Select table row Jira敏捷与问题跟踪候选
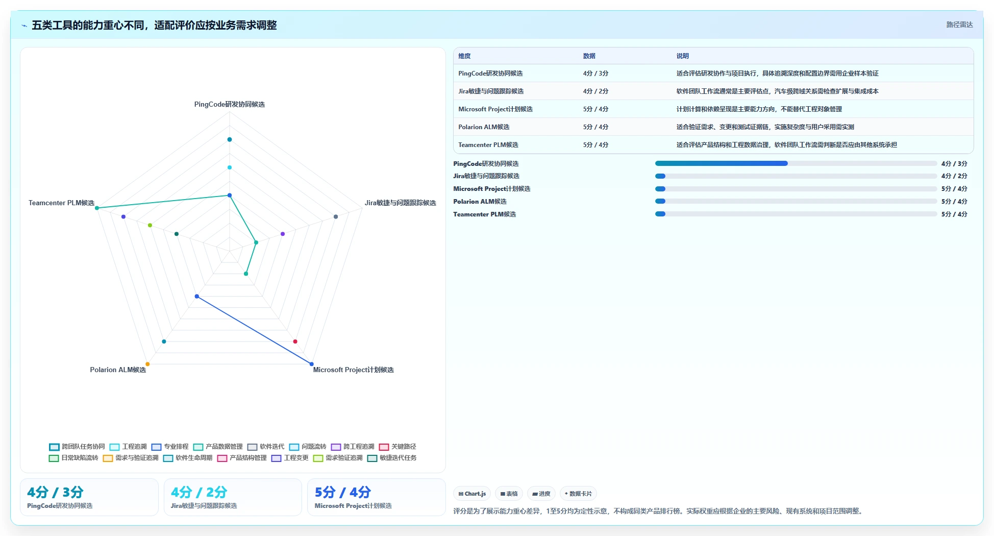Image resolution: width=994 pixels, height=536 pixels. pyautogui.click(x=713, y=91)
